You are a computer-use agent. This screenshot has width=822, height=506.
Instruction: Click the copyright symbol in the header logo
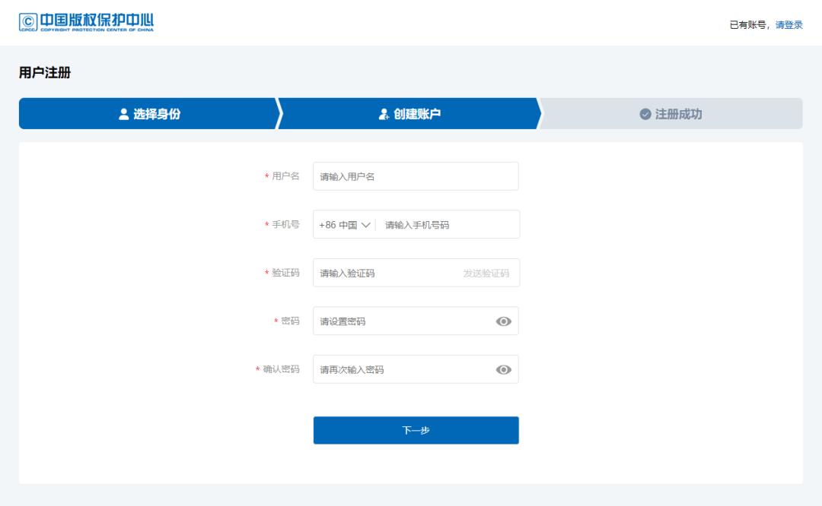(30, 20)
